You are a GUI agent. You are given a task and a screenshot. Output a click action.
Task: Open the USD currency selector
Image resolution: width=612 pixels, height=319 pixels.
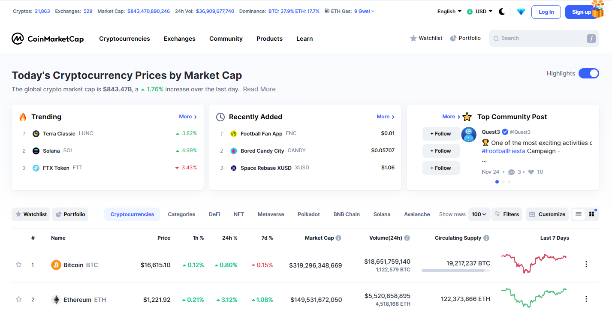[x=480, y=12]
